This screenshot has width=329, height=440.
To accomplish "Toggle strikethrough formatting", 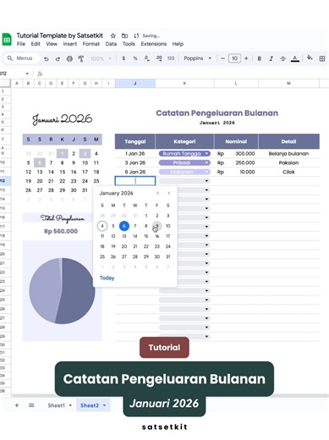I will click(x=282, y=58).
